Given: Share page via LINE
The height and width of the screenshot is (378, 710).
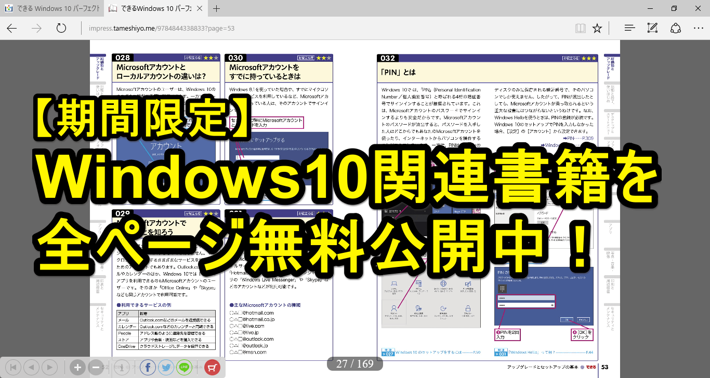Looking at the screenshot, I should 184,368.
